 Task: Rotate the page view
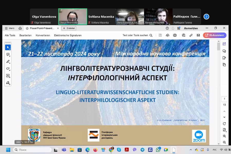tap(224, 124)
